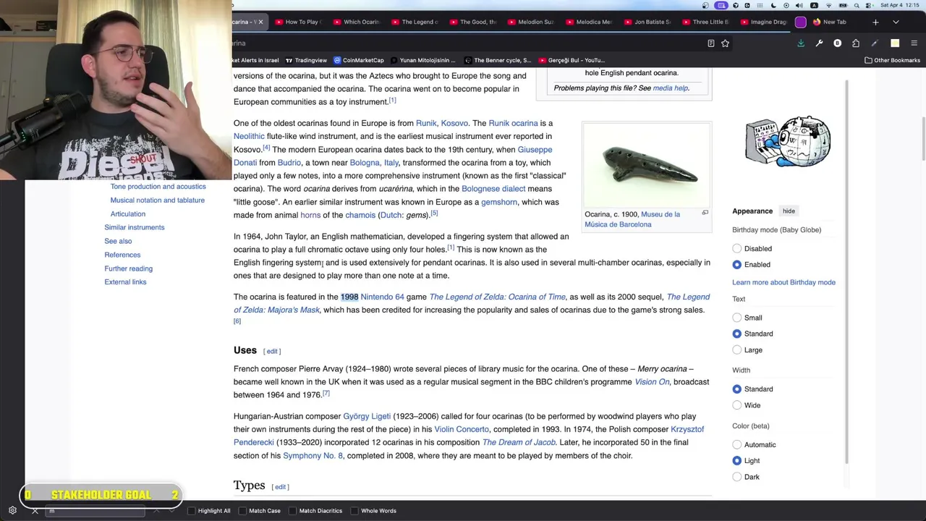
Task: Go to External links in sidebar contents
Action: 125,282
